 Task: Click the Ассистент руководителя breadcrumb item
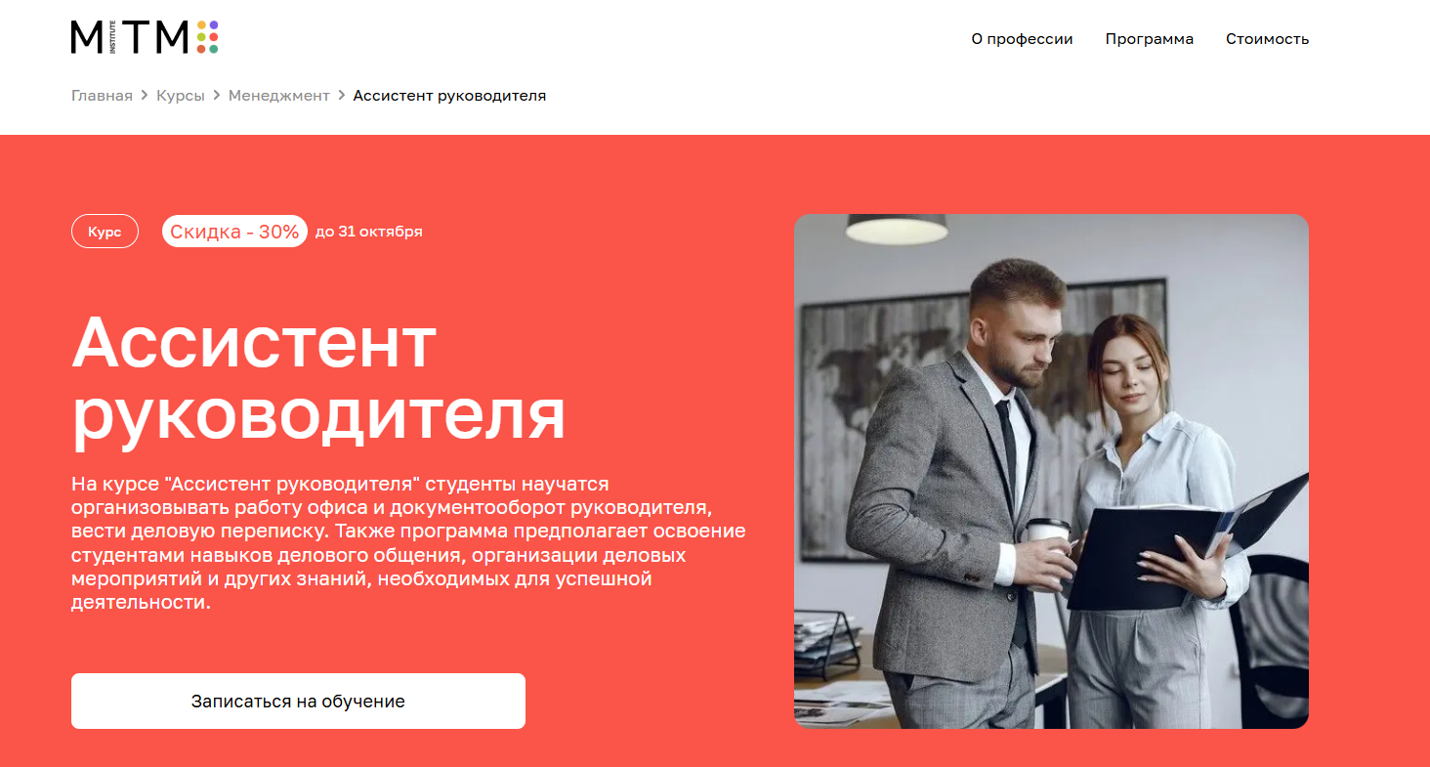(449, 96)
